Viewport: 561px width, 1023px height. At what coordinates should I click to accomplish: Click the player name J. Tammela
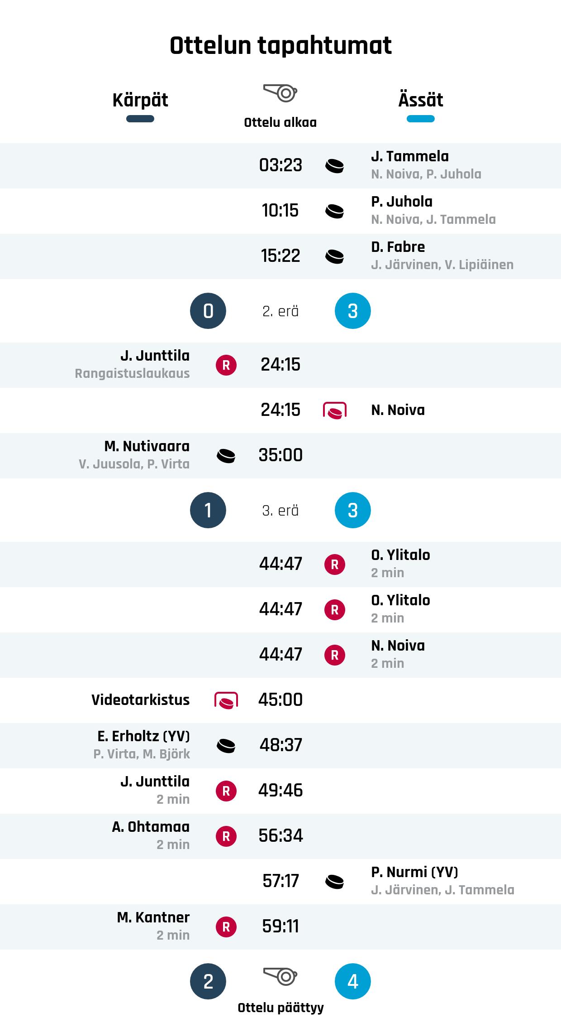(410, 156)
